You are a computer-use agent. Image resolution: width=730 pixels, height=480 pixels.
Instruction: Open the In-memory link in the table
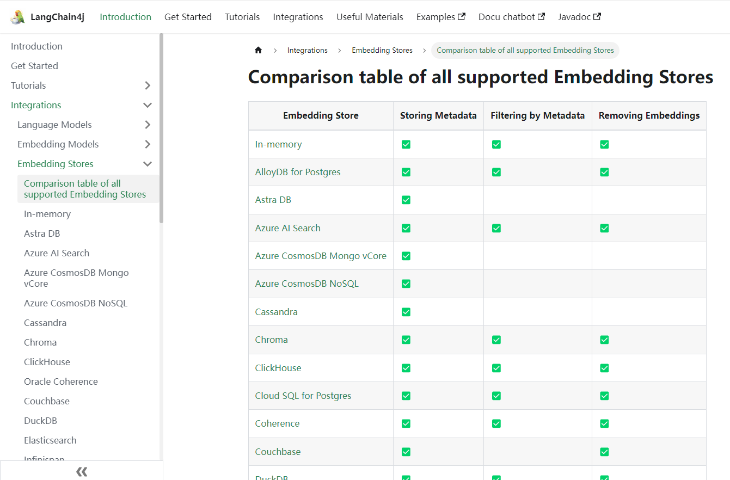tap(278, 144)
